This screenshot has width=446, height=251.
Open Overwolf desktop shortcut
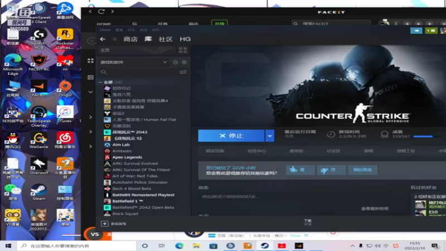tap(38, 166)
